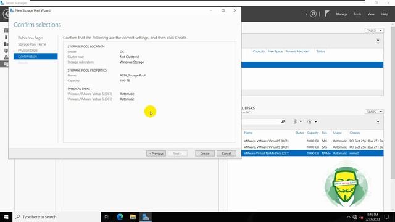Open the physical disks TASKS dropdown
Image resolution: width=395 pixels, height=222 pixels.
coord(374,112)
